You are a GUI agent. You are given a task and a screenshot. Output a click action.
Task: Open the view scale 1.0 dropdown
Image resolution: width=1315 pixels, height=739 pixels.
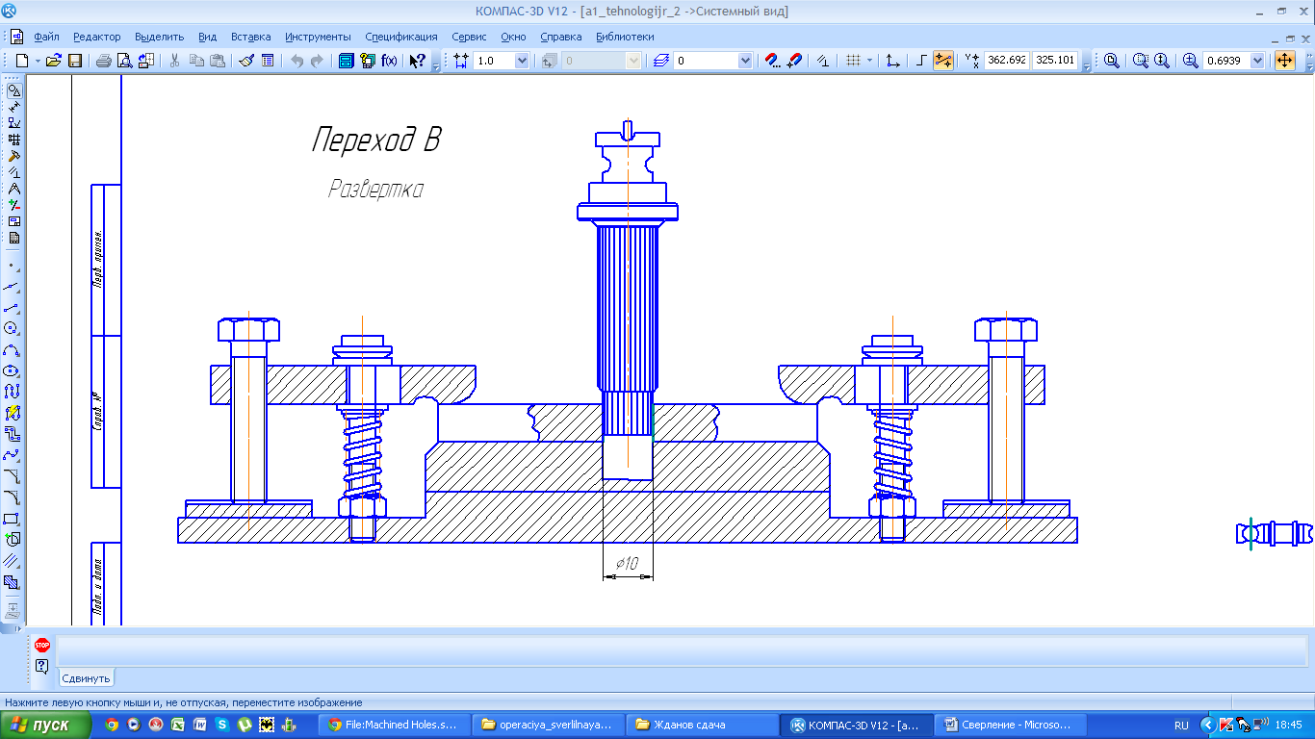pos(522,61)
